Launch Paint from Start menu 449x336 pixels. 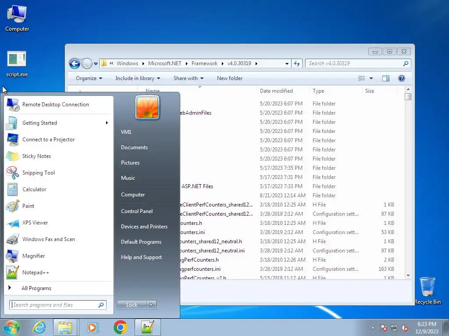(59, 206)
